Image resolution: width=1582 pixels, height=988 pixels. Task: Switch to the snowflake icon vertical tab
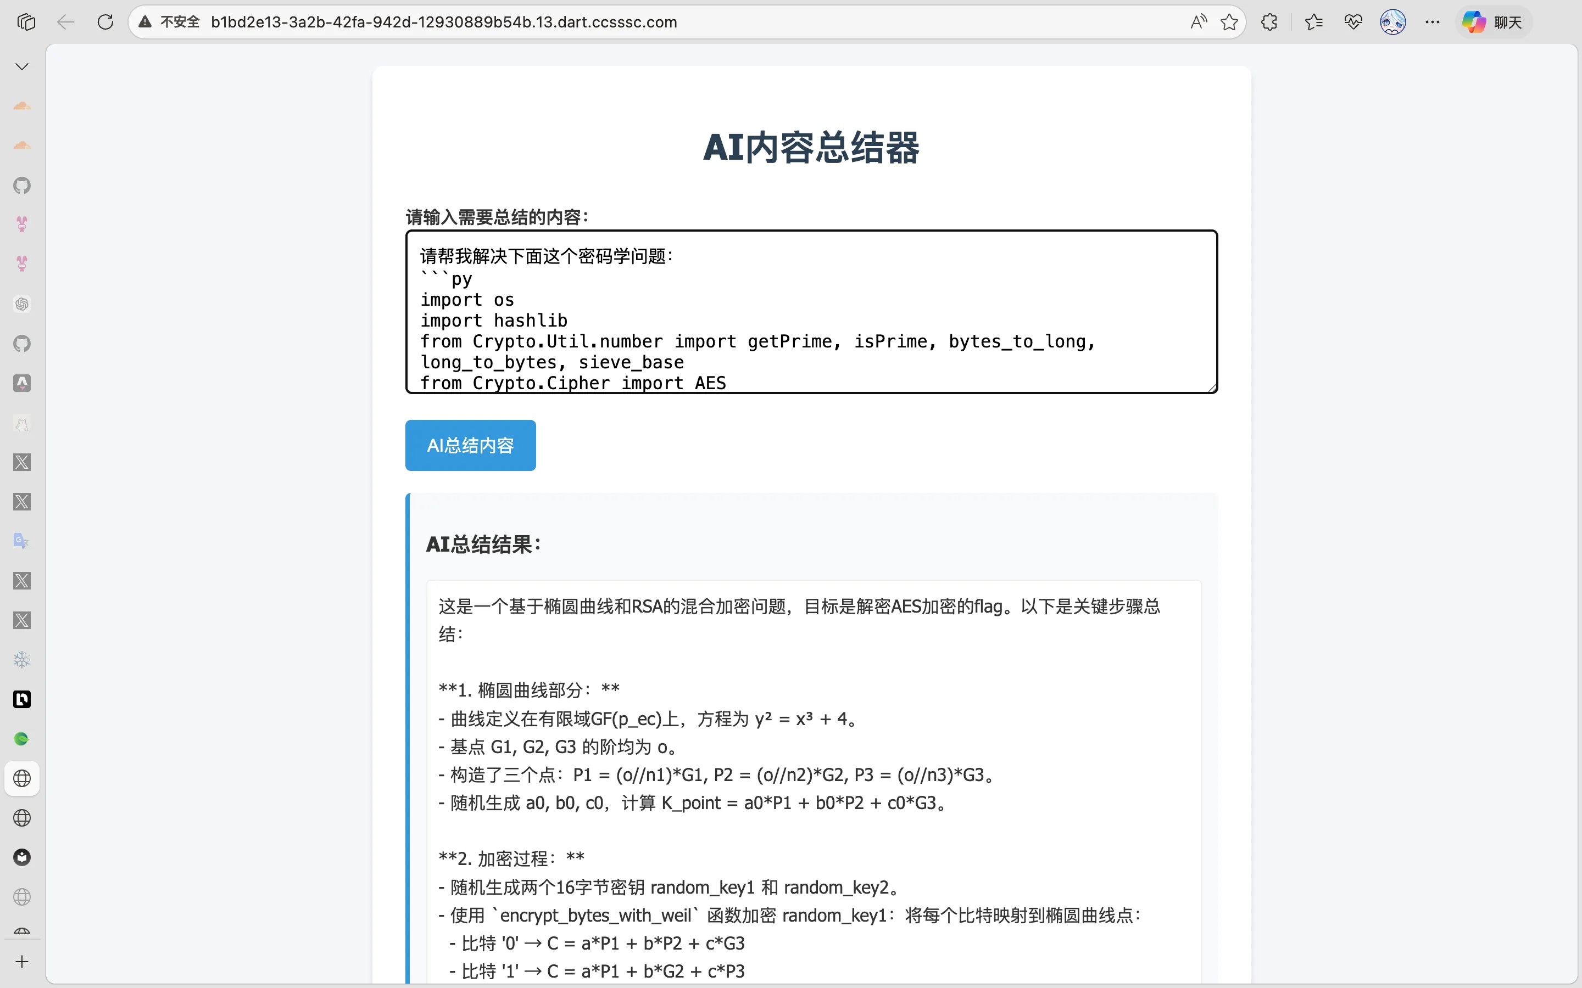tap(22, 660)
